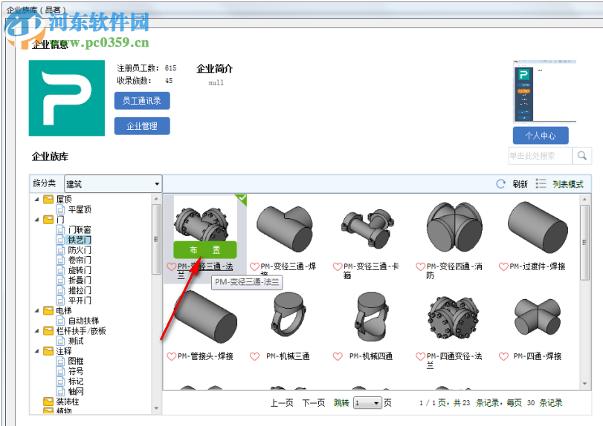Screen dimensions: 603x426
Task: Collapse the 门 tree folder
Action: pyautogui.click(x=37, y=220)
